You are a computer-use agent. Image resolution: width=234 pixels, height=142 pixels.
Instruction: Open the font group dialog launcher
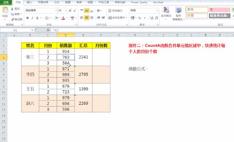76,25
